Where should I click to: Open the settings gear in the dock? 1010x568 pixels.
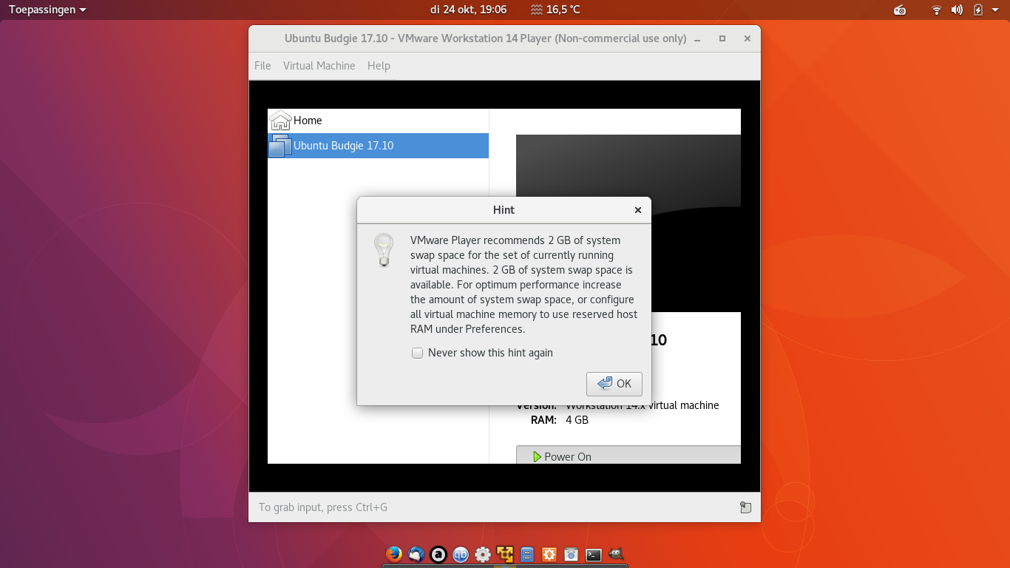coord(483,554)
